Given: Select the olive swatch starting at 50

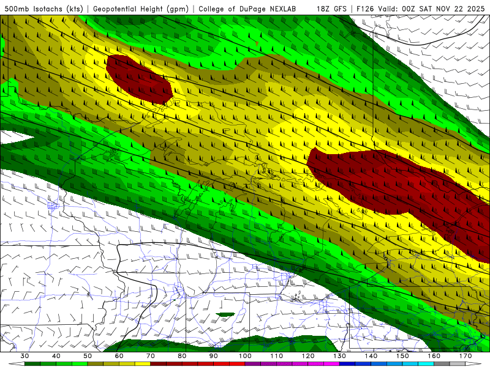Looking at the screenshot, I should pos(96,364).
